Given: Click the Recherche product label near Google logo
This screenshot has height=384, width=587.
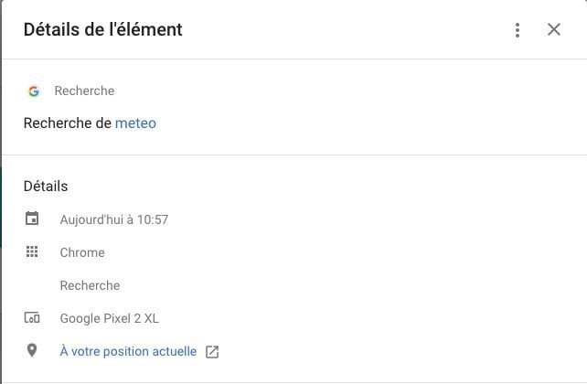Looking at the screenshot, I should 84,91.
